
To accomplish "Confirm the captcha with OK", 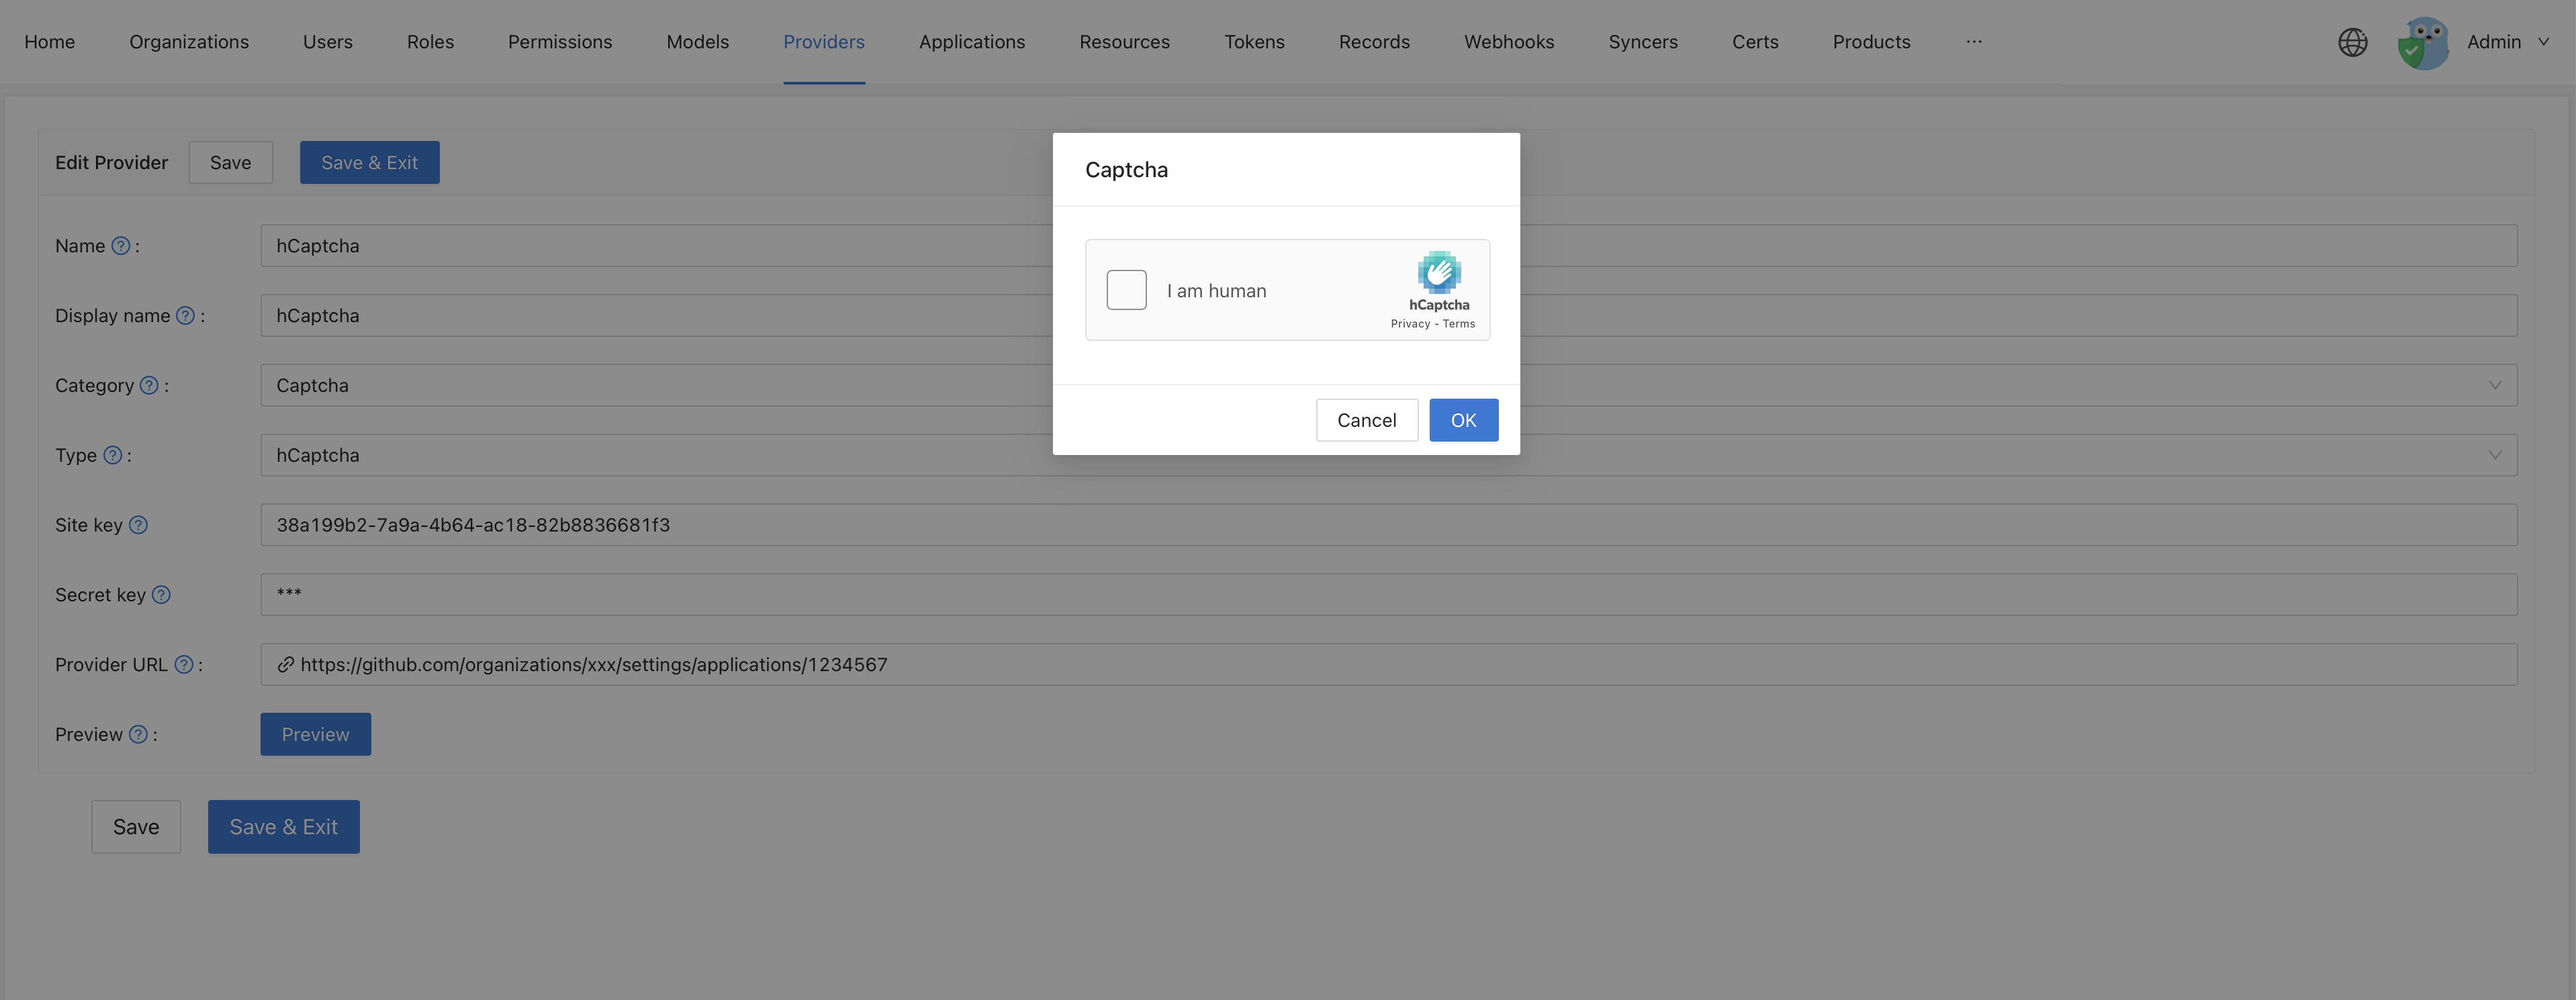I will point(1463,419).
